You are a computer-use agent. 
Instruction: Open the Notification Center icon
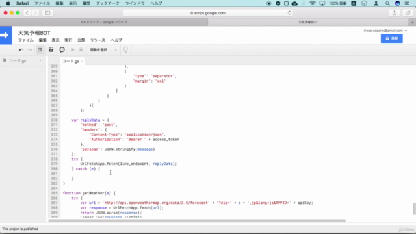pos(406,3)
